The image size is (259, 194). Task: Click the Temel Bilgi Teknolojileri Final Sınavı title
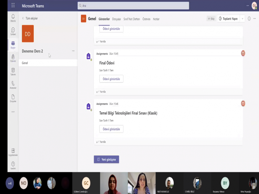(128, 113)
